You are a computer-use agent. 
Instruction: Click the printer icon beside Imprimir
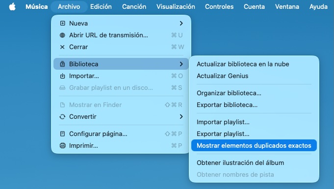click(x=62, y=146)
